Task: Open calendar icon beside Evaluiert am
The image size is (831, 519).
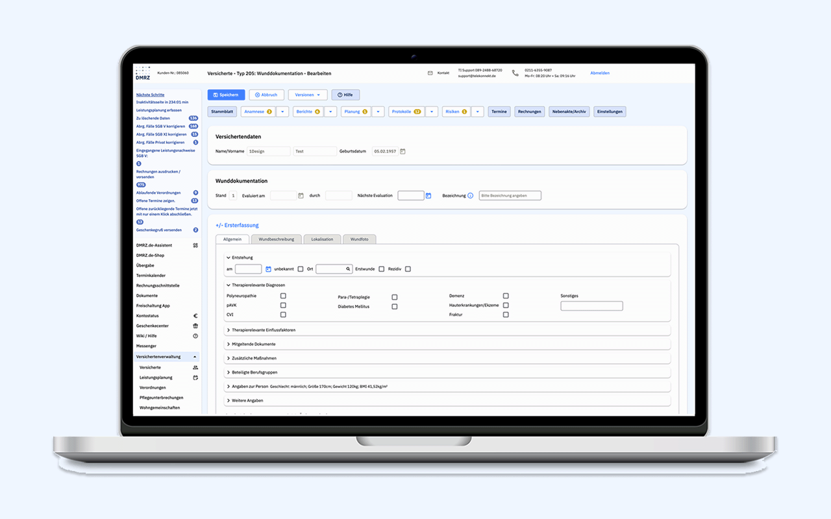Action: (x=301, y=195)
